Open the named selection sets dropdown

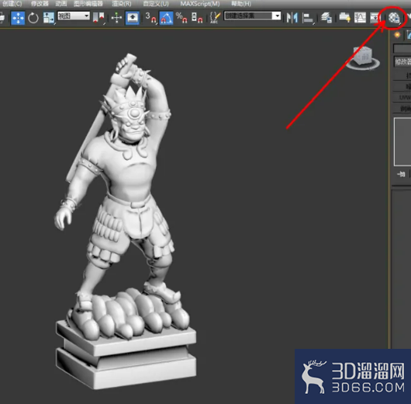pos(253,16)
